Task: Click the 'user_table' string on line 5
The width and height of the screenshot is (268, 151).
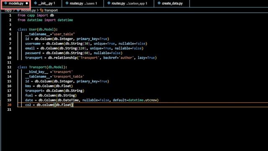Action: (63, 34)
